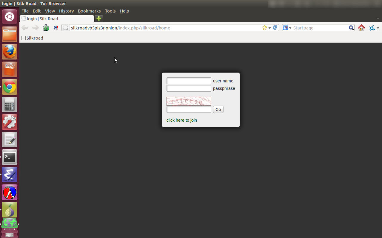Open the browser home page
The height and width of the screenshot is (238, 382).
(361, 28)
